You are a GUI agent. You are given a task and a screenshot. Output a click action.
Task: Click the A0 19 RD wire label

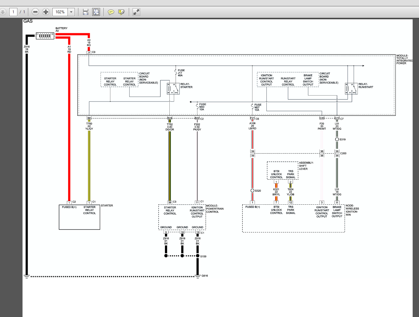click(x=89, y=43)
